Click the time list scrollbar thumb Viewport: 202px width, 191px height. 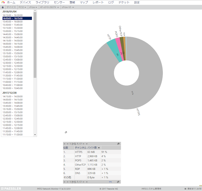click(35, 45)
